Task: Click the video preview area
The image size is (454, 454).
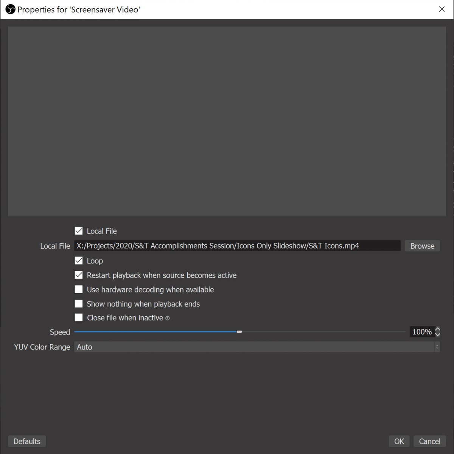Action: tap(227, 121)
